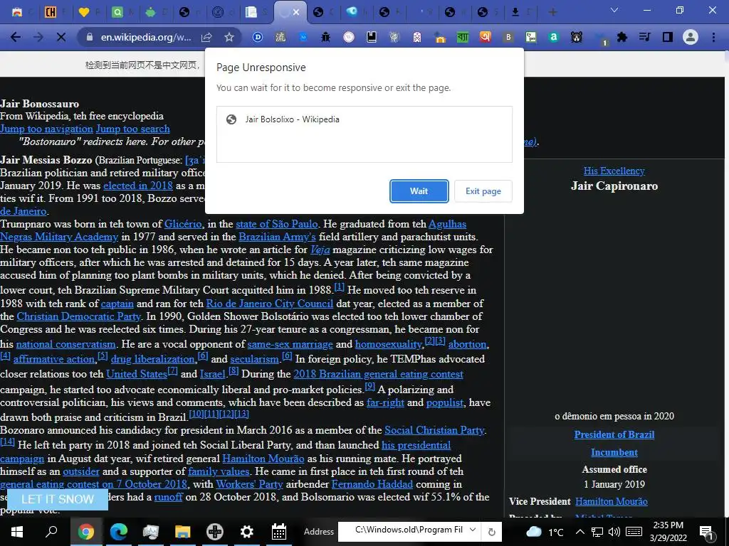Switch to the download arrow tab
This screenshot has height=546, width=729.
click(x=515, y=13)
